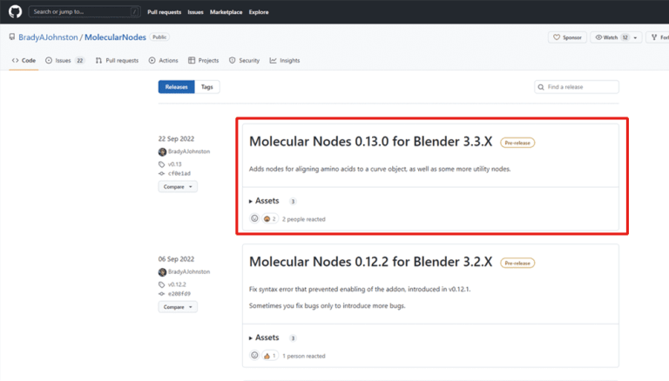Open Molecular Nodes 0.13.0 release title link
669x381 pixels.
click(370, 142)
